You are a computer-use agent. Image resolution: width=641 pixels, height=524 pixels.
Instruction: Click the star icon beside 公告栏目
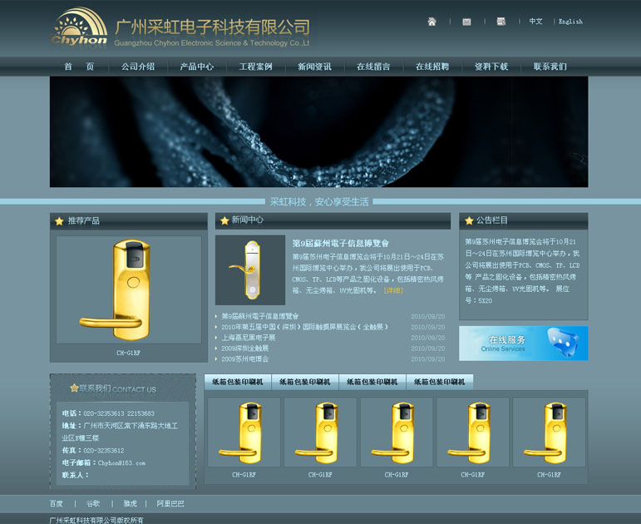[467, 221]
